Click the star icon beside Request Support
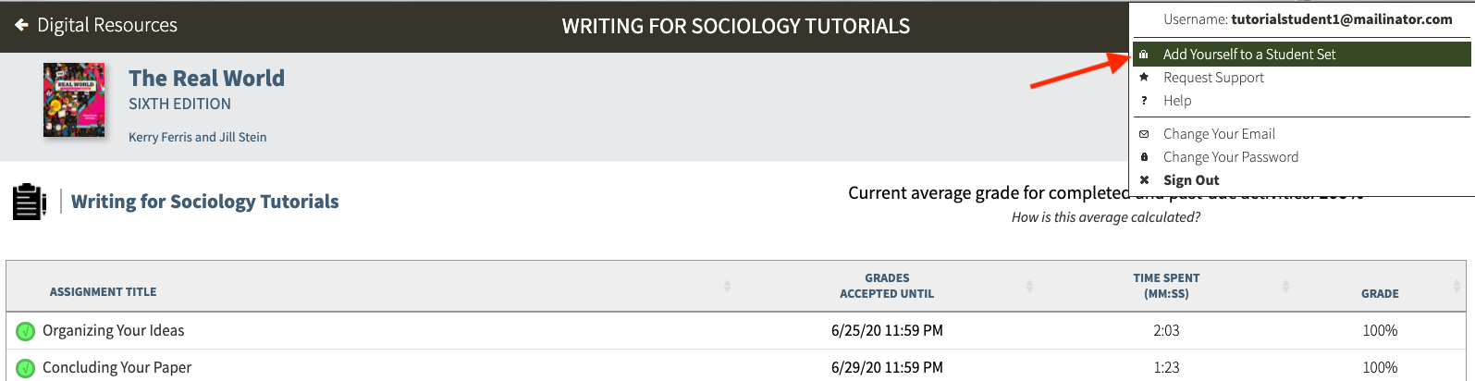This screenshot has height=381, width=1475. point(1144,78)
